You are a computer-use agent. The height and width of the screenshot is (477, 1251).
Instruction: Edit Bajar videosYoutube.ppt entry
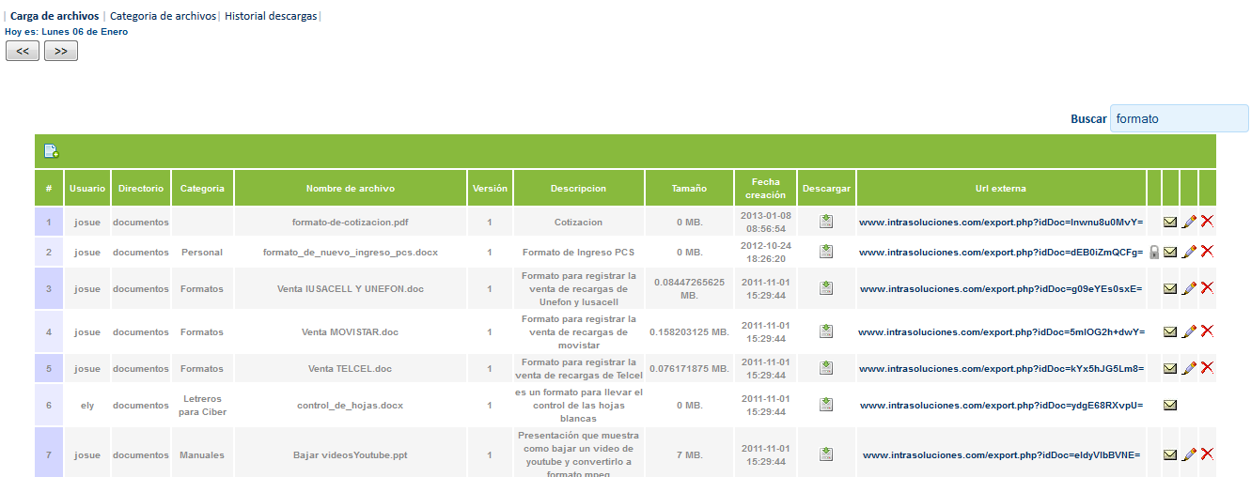[1189, 454]
